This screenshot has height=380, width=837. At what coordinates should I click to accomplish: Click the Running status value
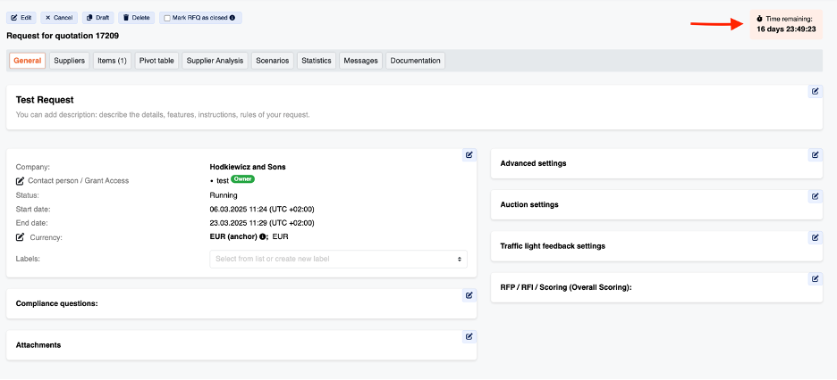224,195
